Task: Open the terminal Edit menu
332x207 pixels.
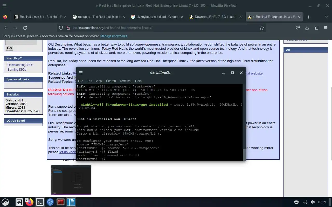Action: pyautogui.click(x=89, y=81)
